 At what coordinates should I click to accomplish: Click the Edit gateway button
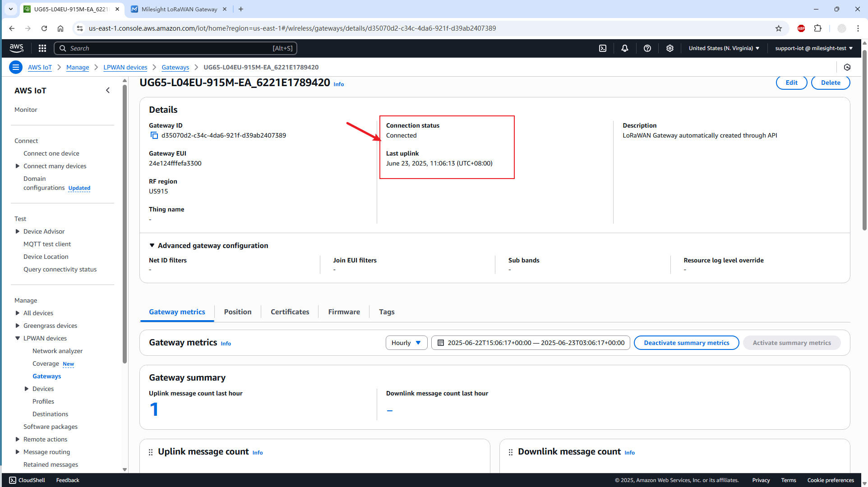791,83
